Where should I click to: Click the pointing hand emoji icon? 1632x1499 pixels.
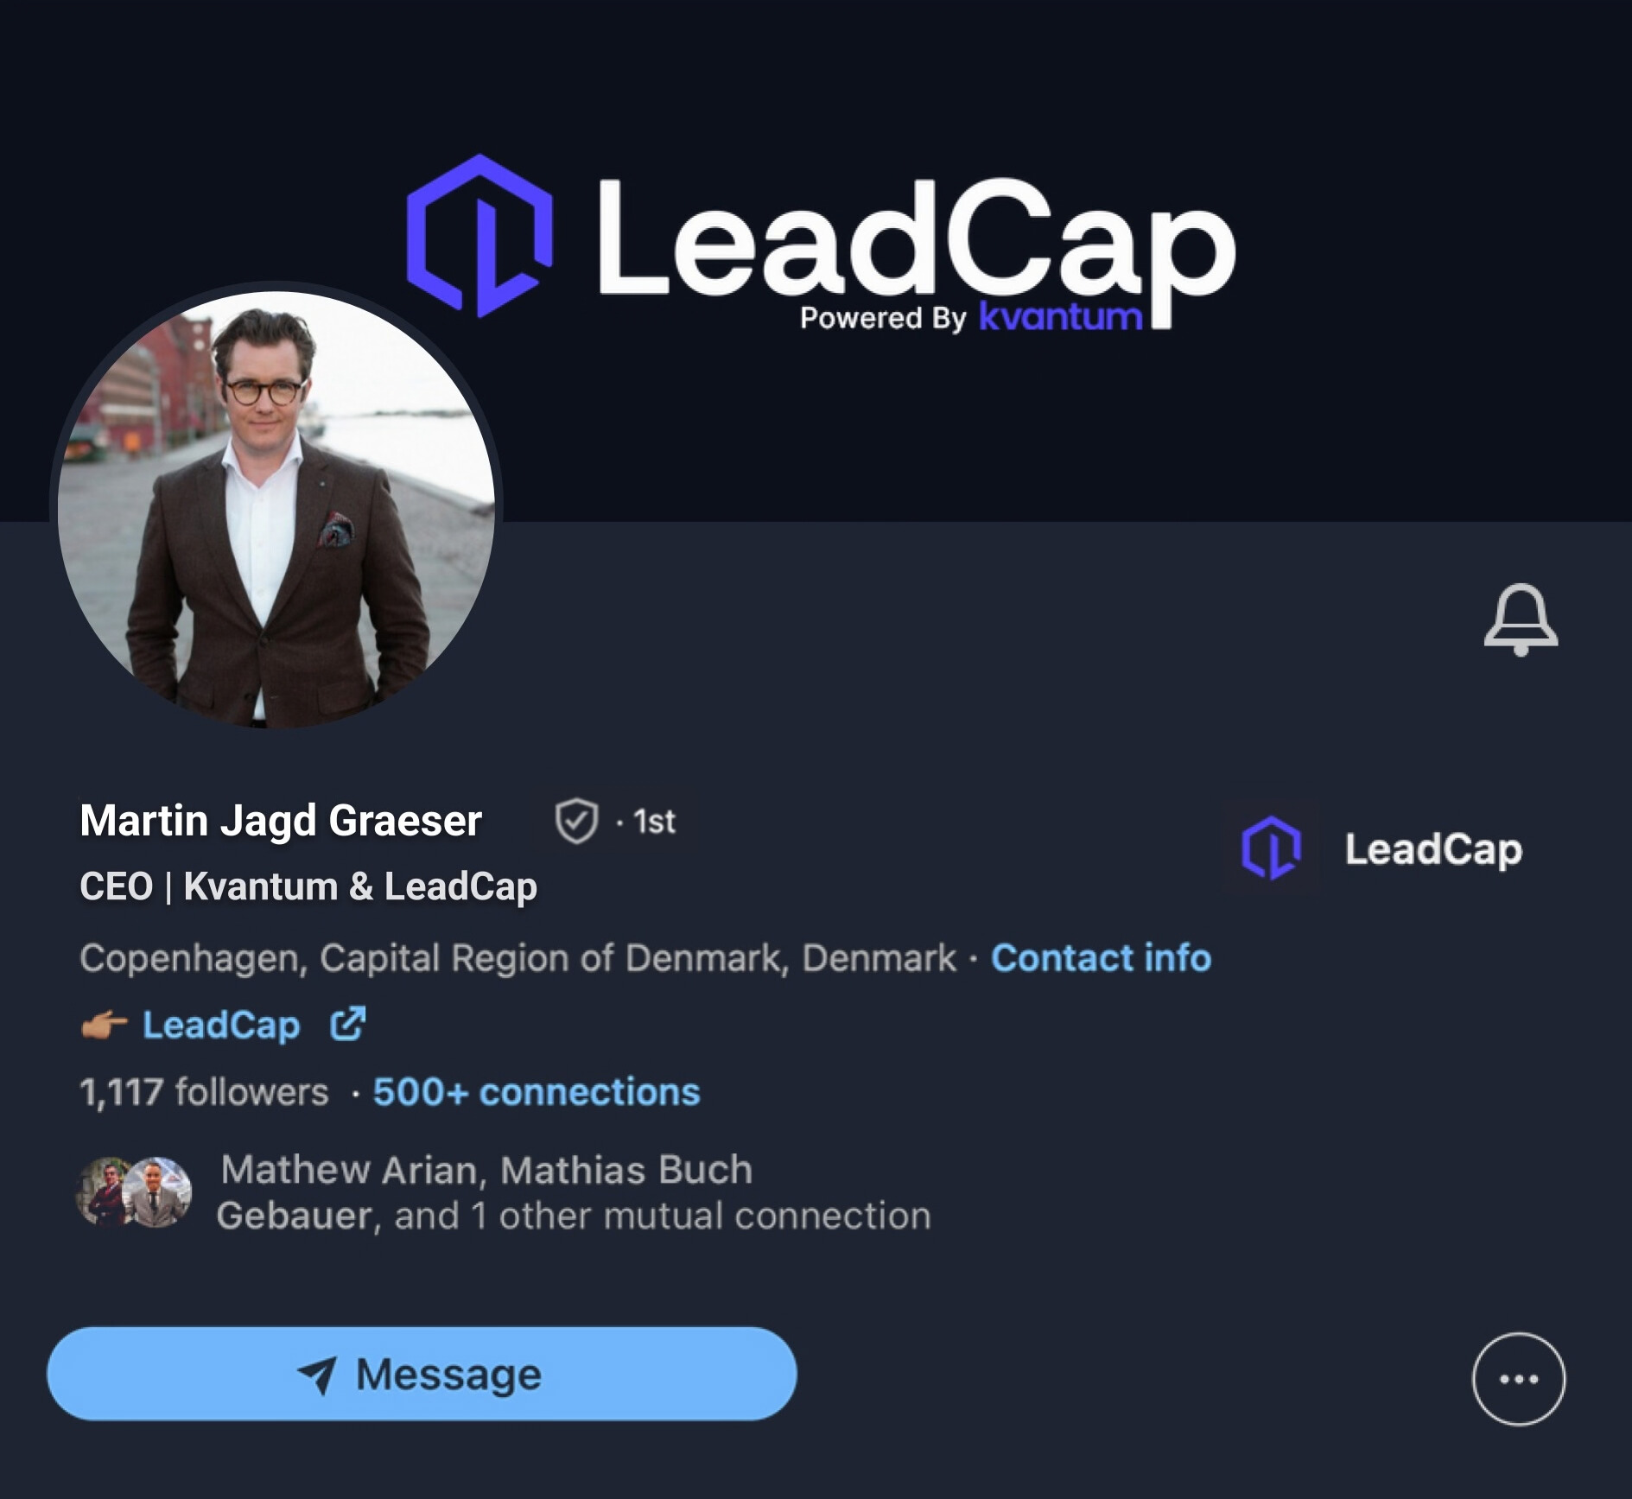(105, 1026)
